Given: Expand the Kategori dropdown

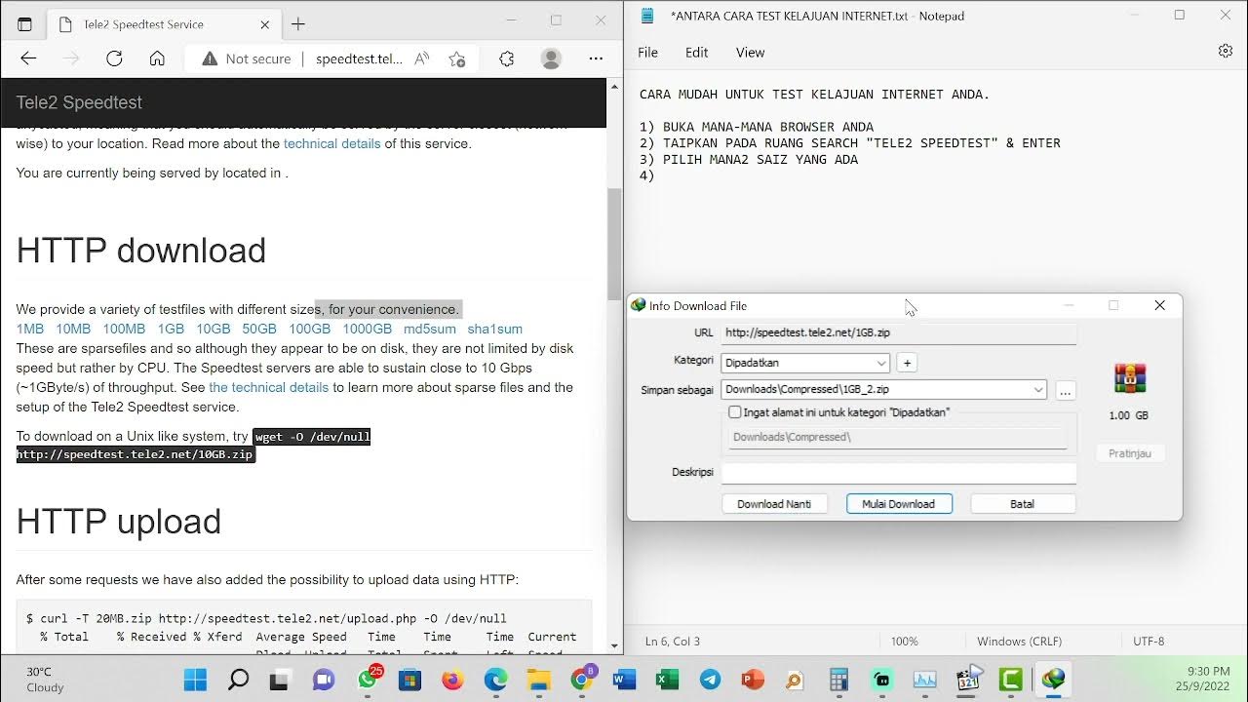Looking at the screenshot, I should 881,363.
